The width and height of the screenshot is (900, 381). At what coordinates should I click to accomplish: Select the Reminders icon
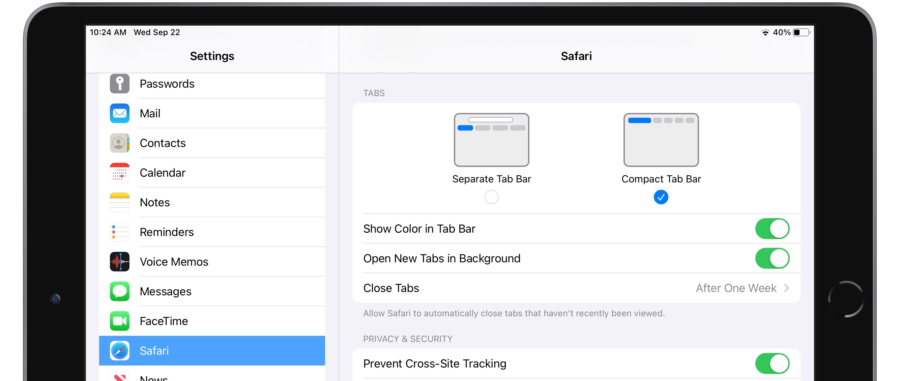point(119,232)
